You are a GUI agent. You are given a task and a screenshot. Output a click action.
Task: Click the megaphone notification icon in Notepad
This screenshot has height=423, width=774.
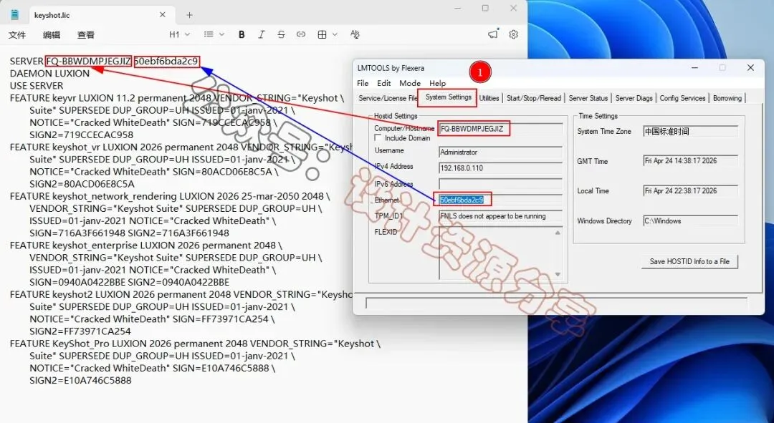[493, 34]
